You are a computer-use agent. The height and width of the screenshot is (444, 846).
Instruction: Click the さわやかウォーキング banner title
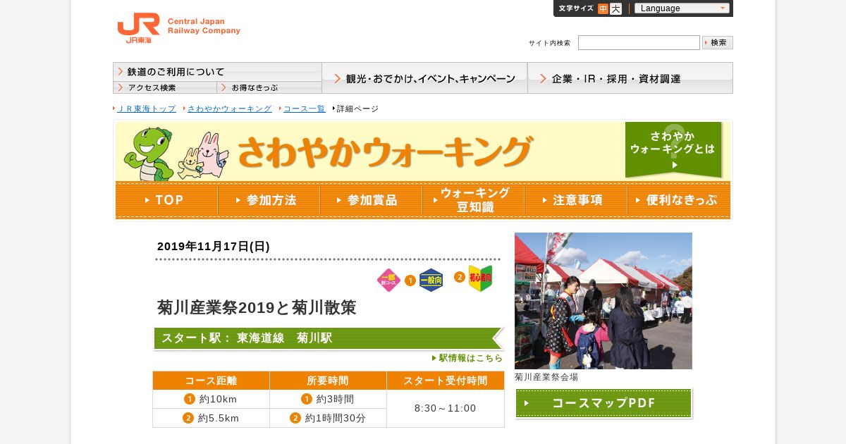point(385,152)
